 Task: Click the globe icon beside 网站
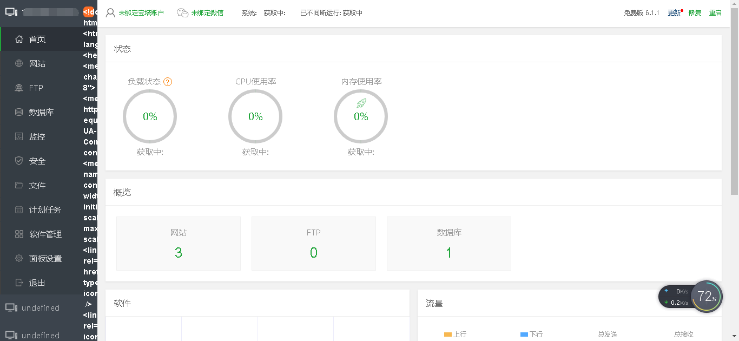click(19, 63)
